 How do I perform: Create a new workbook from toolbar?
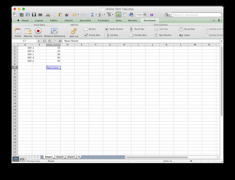tap(15, 15)
